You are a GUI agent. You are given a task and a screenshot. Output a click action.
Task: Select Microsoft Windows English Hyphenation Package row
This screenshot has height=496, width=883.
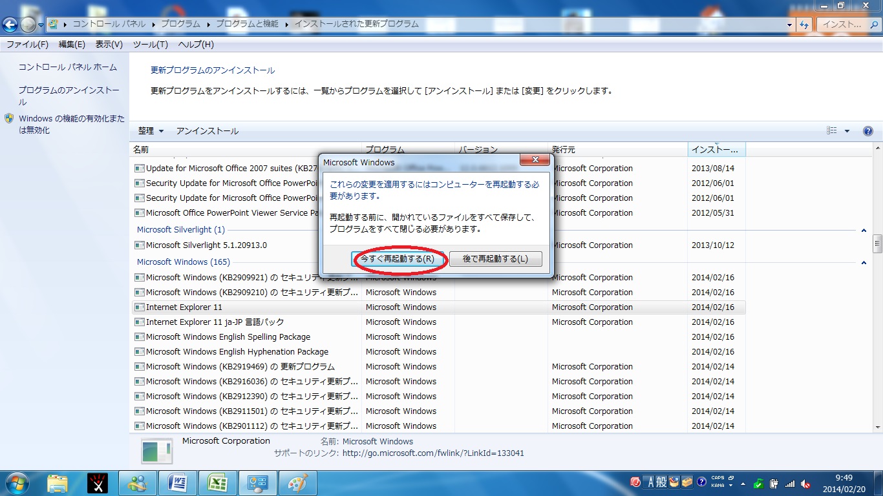438,352
